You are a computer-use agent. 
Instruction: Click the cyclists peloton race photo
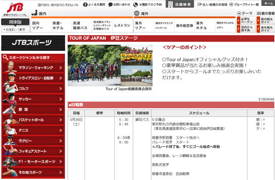click(x=94, y=66)
